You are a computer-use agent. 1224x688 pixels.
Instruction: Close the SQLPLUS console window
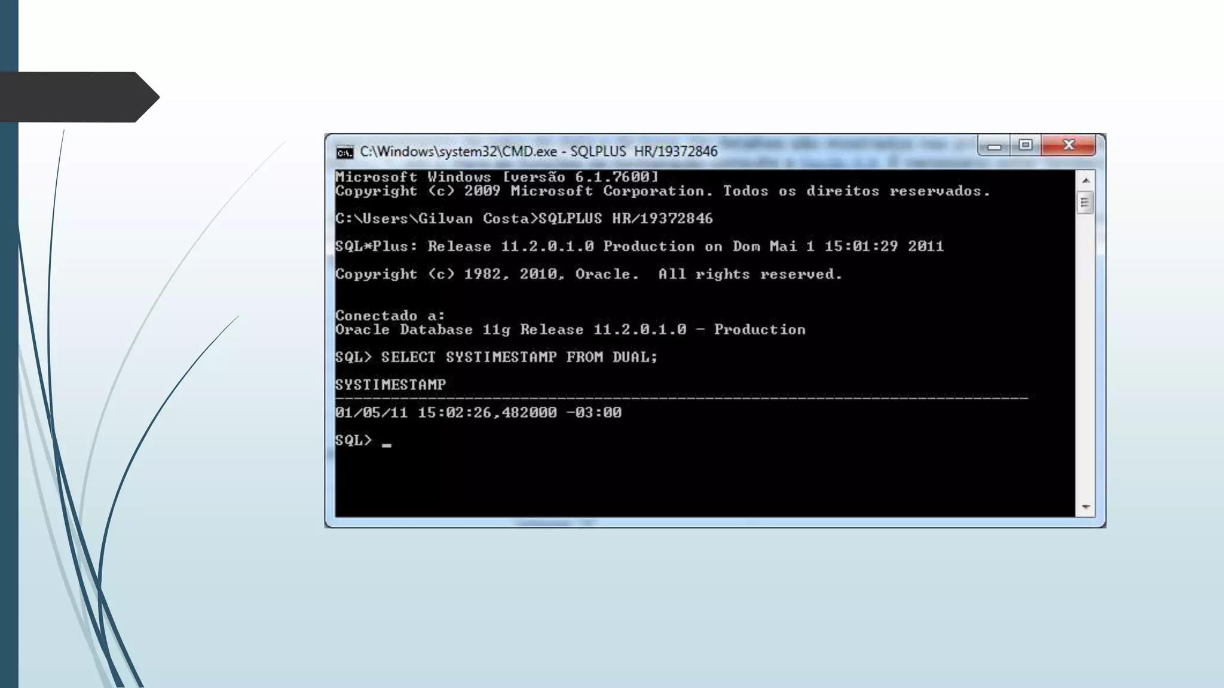(x=1069, y=145)
